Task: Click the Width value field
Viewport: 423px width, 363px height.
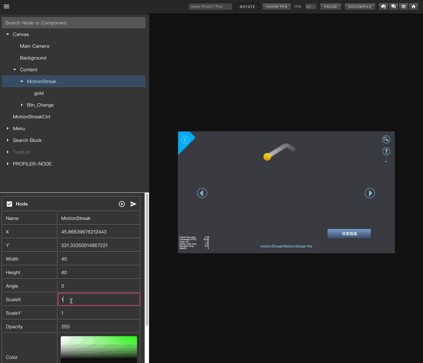Action: (99, 259)
